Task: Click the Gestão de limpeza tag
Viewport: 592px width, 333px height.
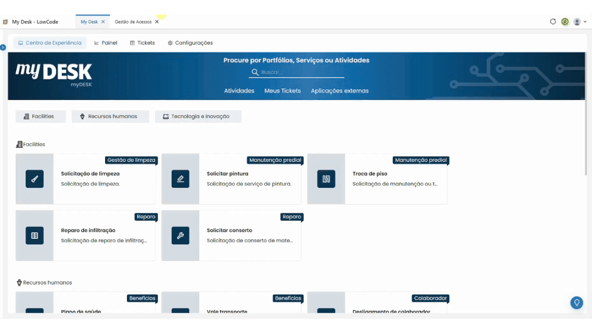Action: pos(131,160)
